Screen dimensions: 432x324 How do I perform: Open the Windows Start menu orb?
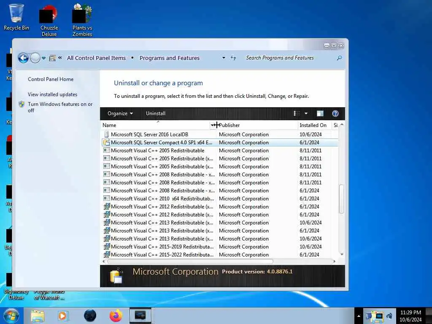11,316
